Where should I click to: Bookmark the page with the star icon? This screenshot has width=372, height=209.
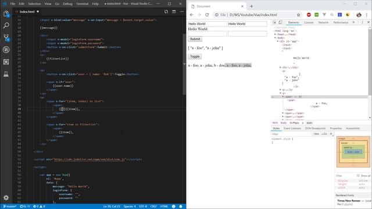298,15
